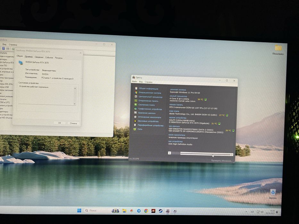Click the volume icon in the system tray
Image resolution: width=299 pixels, height=224 pixels.
(262, 212)
